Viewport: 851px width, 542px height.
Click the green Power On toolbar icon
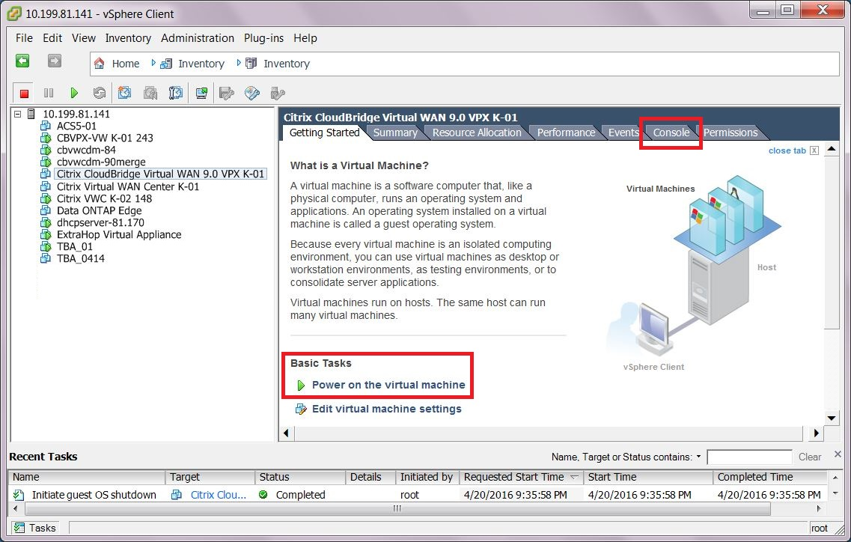[74, 94]
